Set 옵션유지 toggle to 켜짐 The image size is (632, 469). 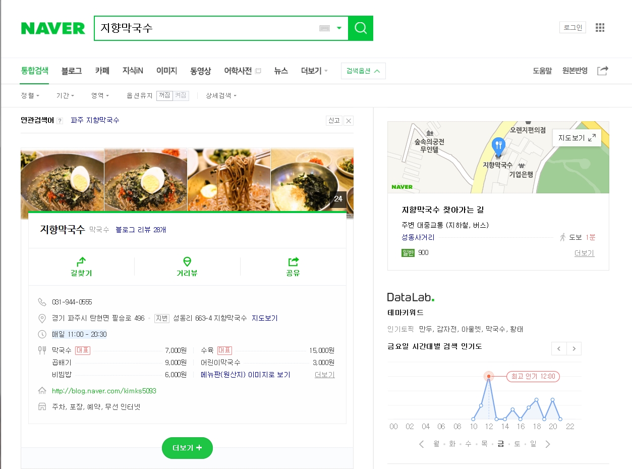[x=181, y=95]
